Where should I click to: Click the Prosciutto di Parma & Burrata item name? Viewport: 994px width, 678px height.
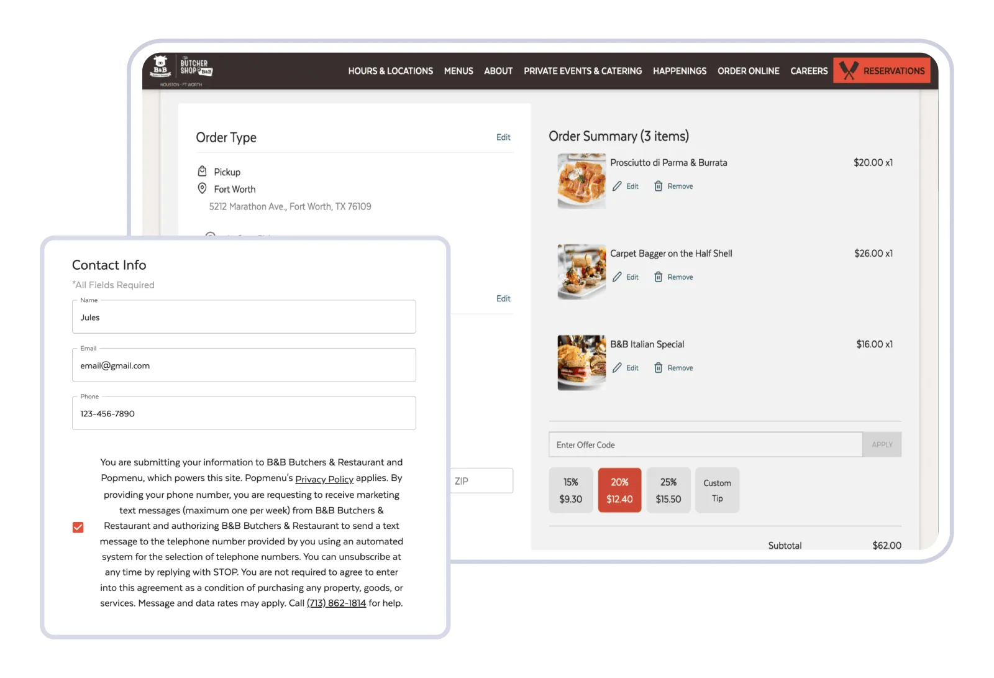click(x=668, y=162)
